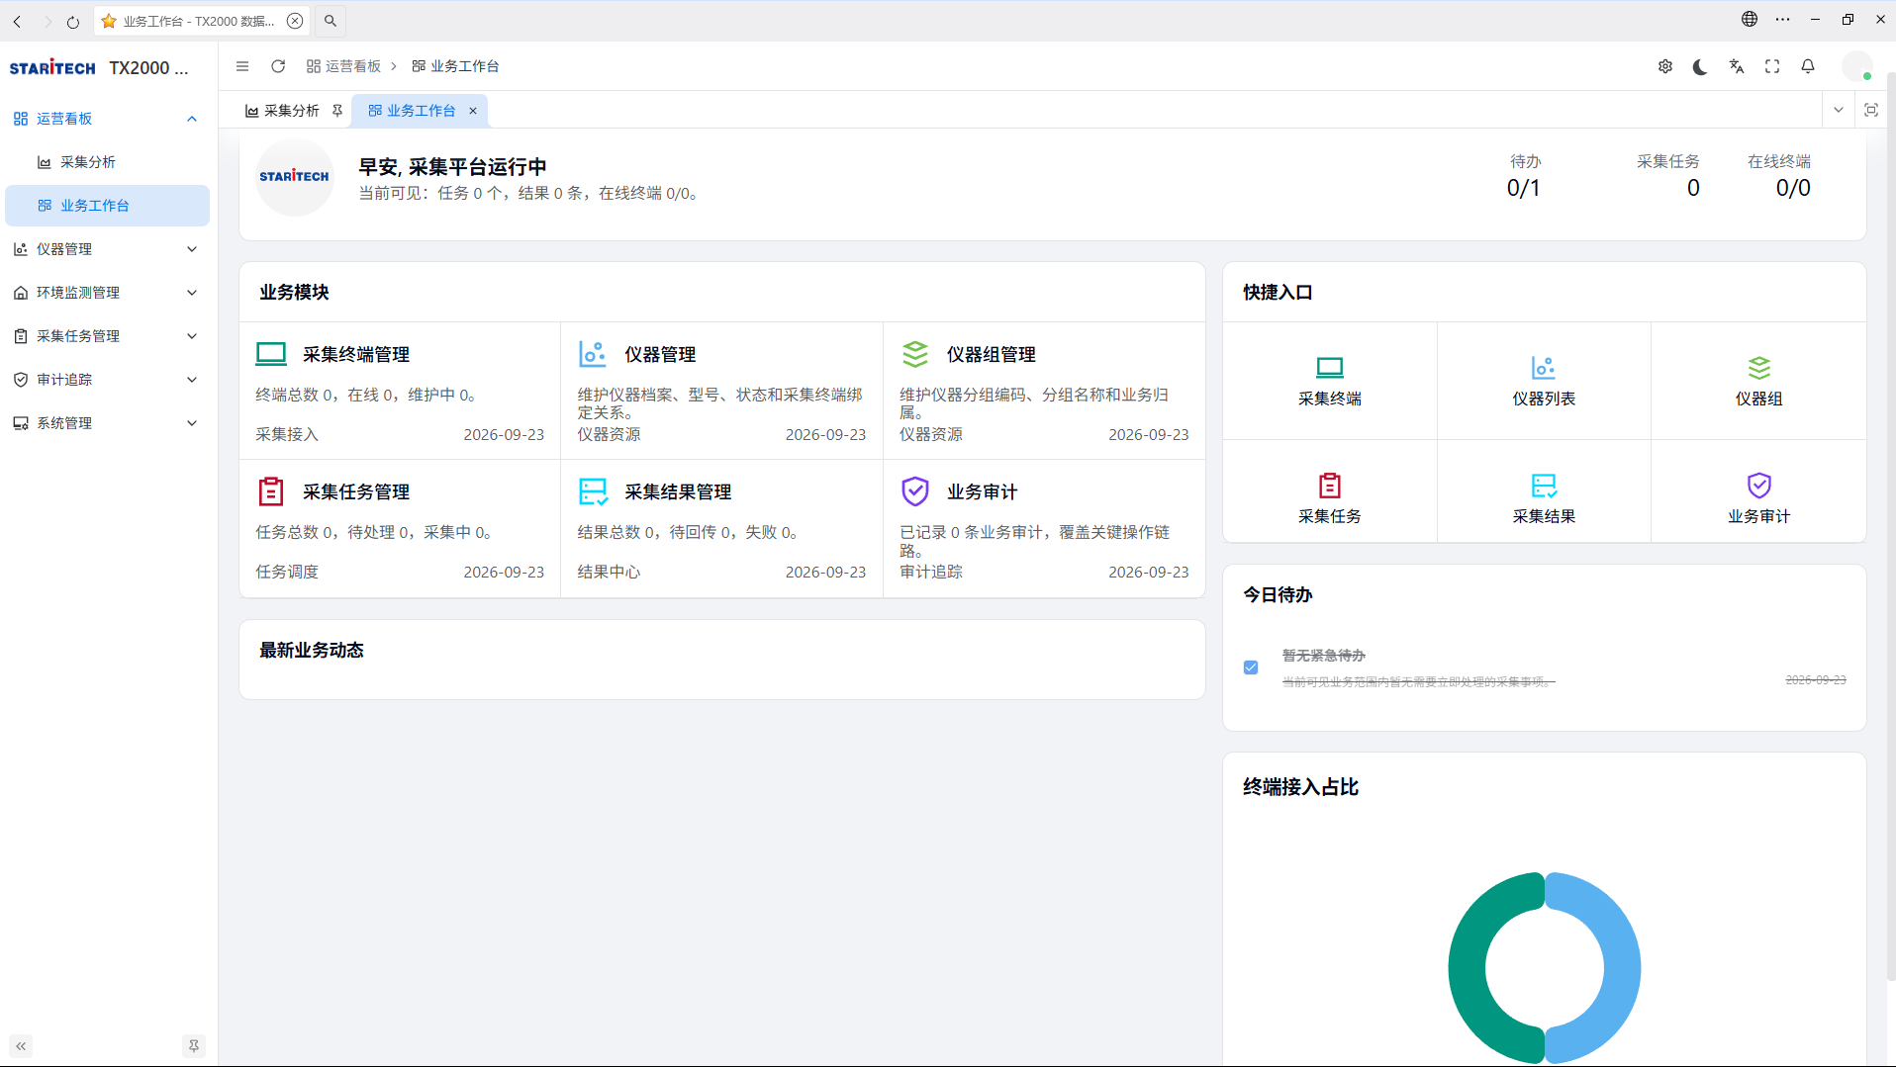1896x1067 pixels.
Task: Open the 仪器管理 module card
Action: [721, 392]
